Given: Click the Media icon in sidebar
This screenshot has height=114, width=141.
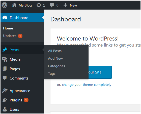Looking at the screenshot, I should [5, 59].
